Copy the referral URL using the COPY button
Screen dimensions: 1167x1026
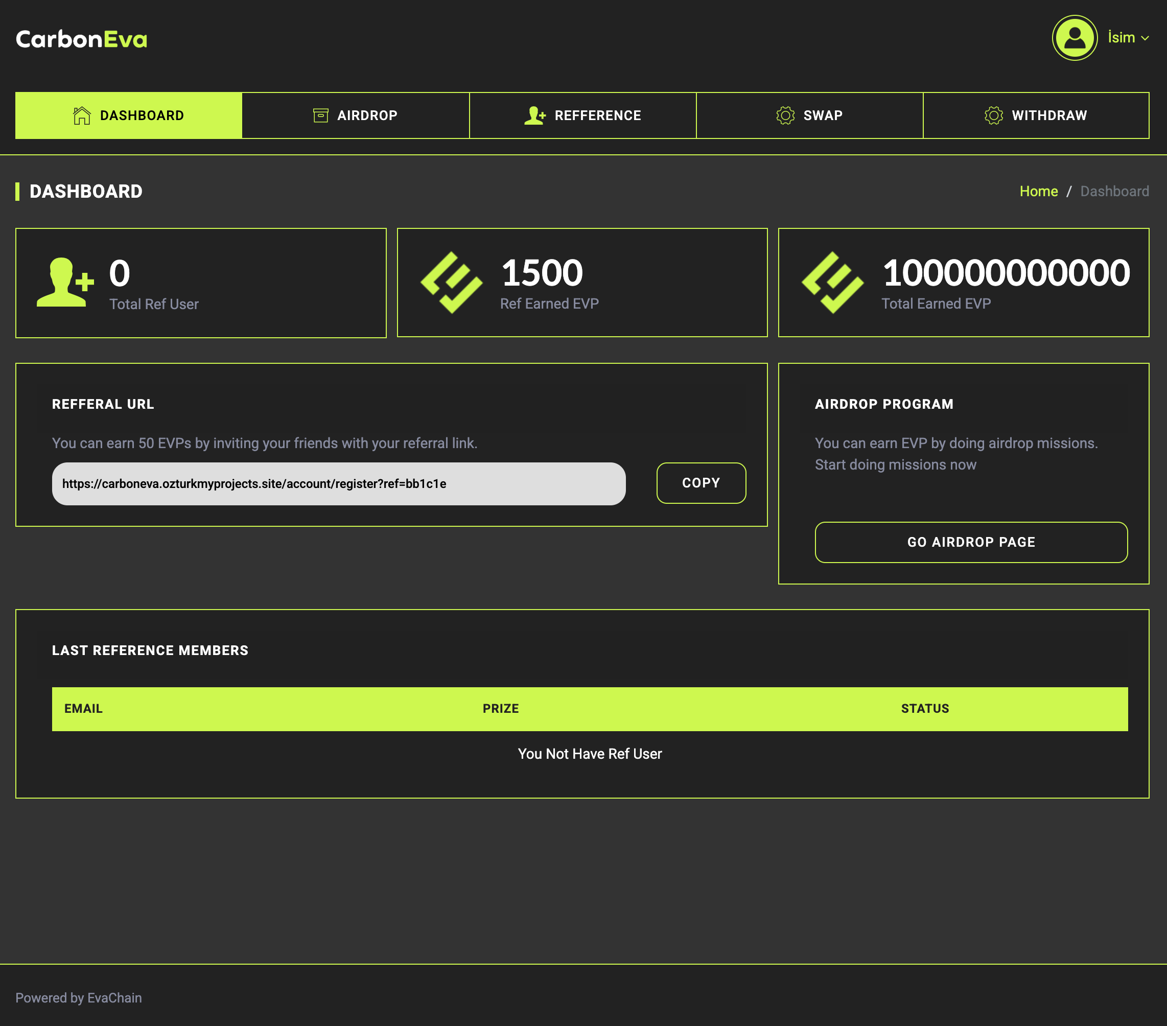coord(701,483)
